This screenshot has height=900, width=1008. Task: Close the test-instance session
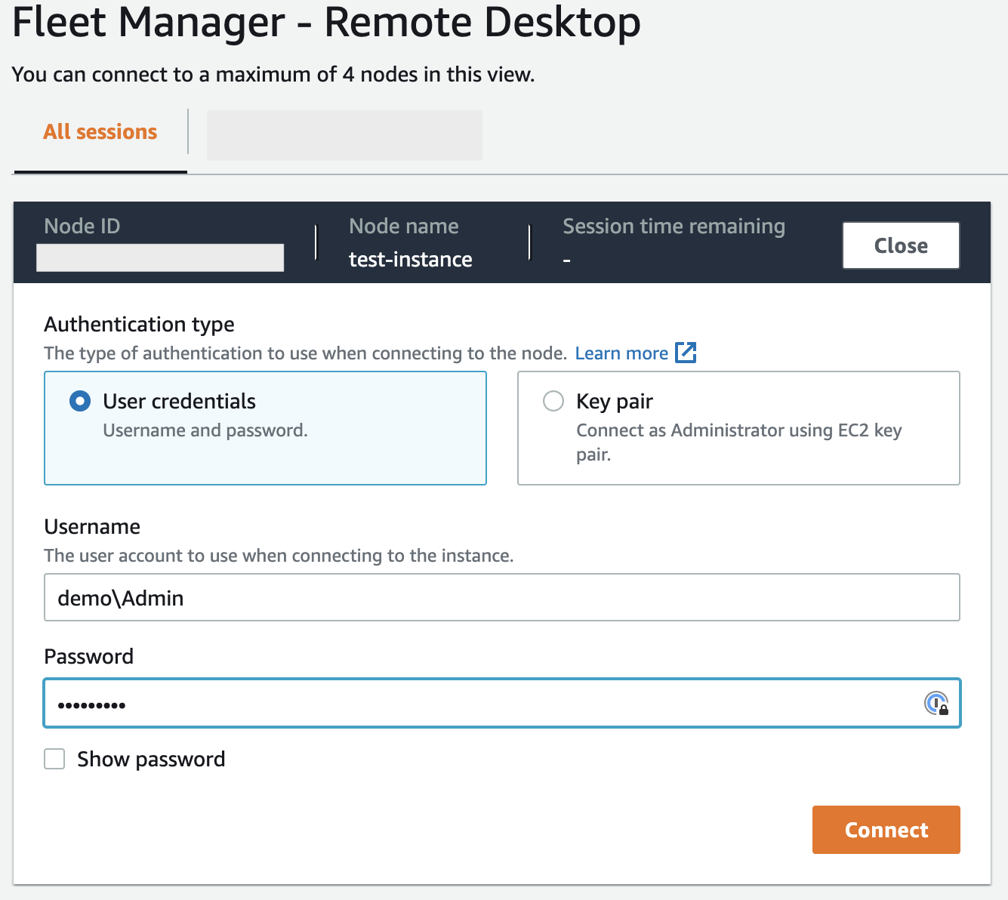[x=901, y=245]
